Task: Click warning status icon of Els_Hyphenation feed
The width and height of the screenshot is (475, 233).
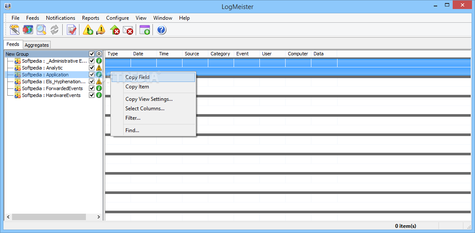Action: pos(99,82)
